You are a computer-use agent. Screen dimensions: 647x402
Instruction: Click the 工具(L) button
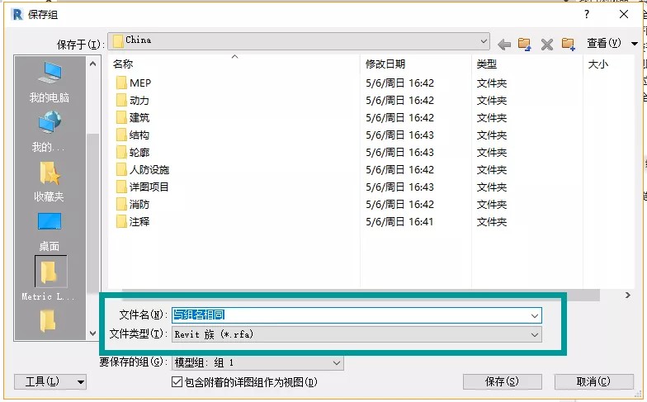tap(50, 381)
